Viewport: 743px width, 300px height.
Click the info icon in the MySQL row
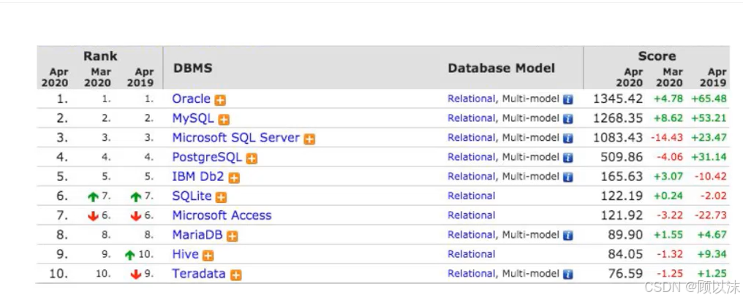click(x=567, y=119)
